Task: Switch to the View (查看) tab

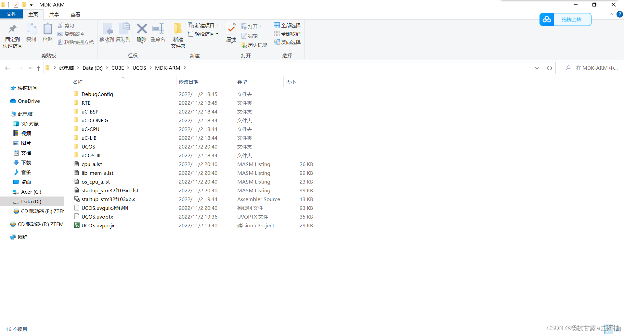Action: (x=75, y=15)
